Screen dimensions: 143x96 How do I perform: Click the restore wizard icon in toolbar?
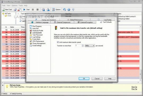point(48,9)
